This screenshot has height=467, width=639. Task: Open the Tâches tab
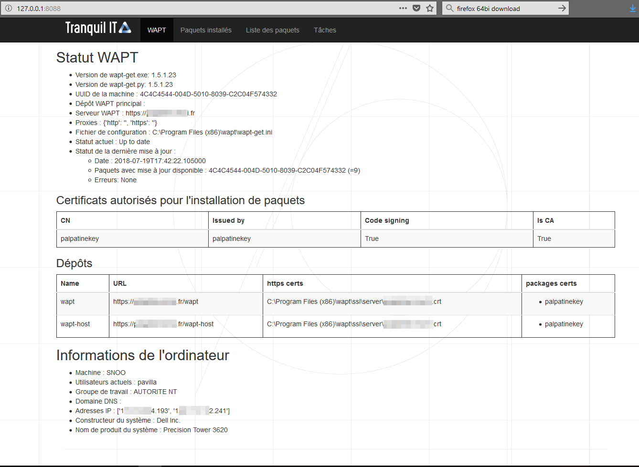click(325, 30)
